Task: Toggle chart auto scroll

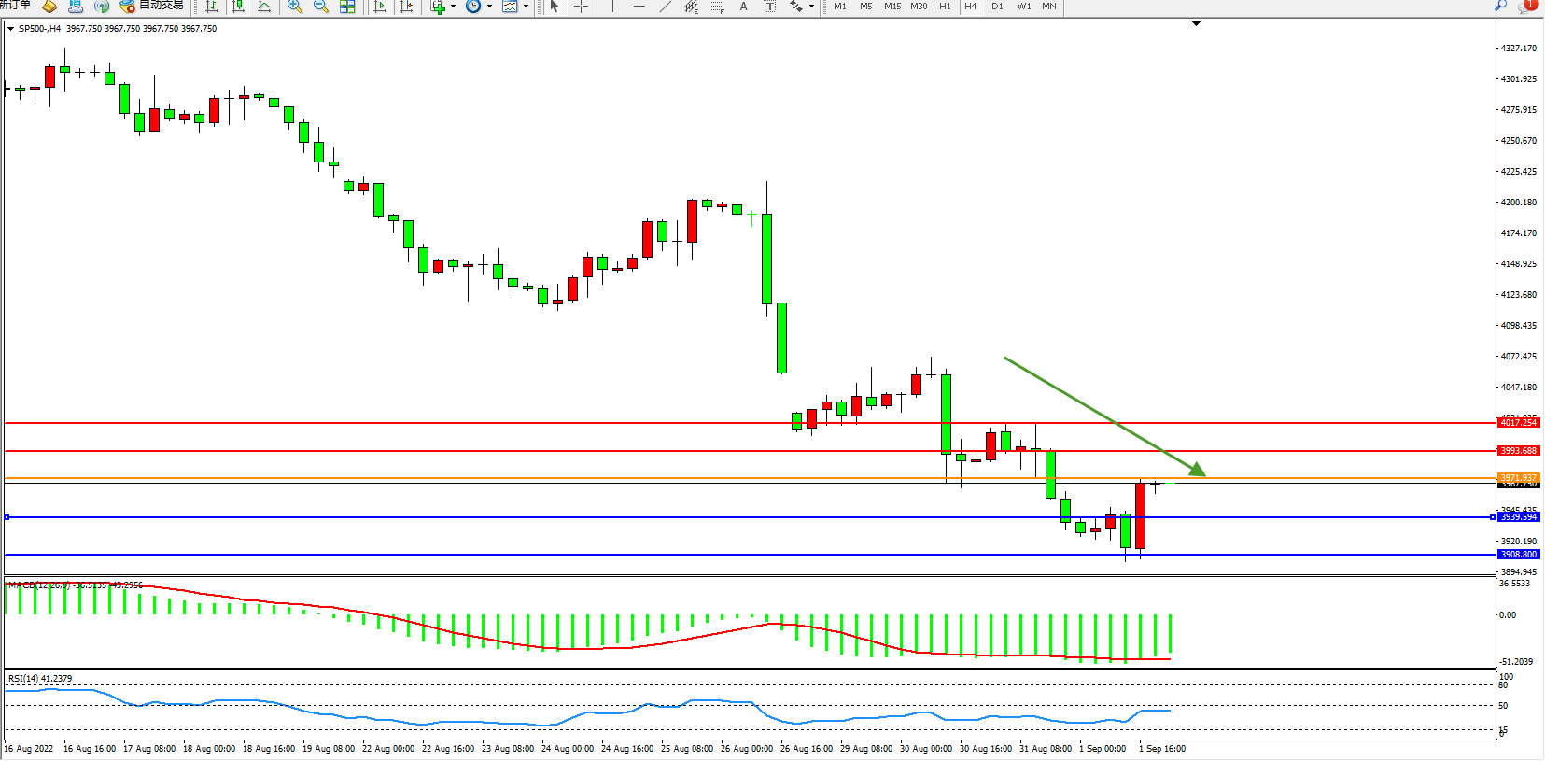Action: [380, 7]
